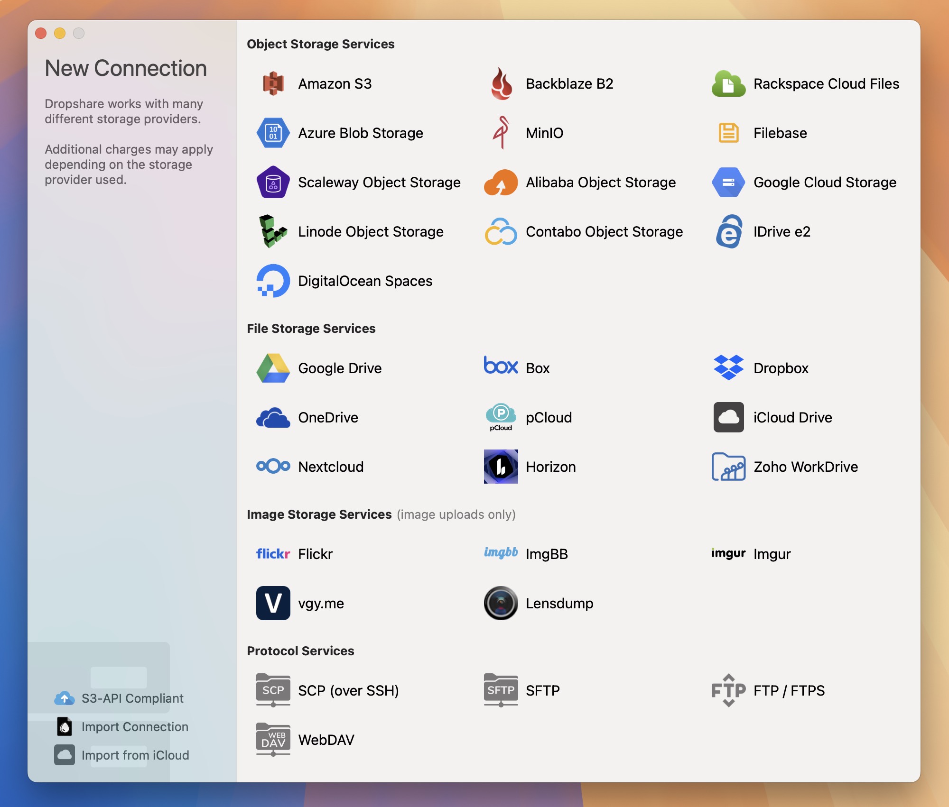Screen dimensions: 949x807
Task: Select WebDAV protocol connection
Action: click(x=326, y=738)
